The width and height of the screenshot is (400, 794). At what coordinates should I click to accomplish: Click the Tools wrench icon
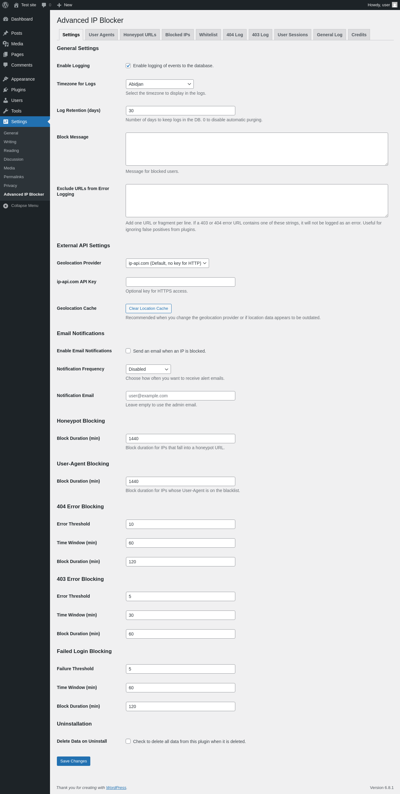point(6,111)
